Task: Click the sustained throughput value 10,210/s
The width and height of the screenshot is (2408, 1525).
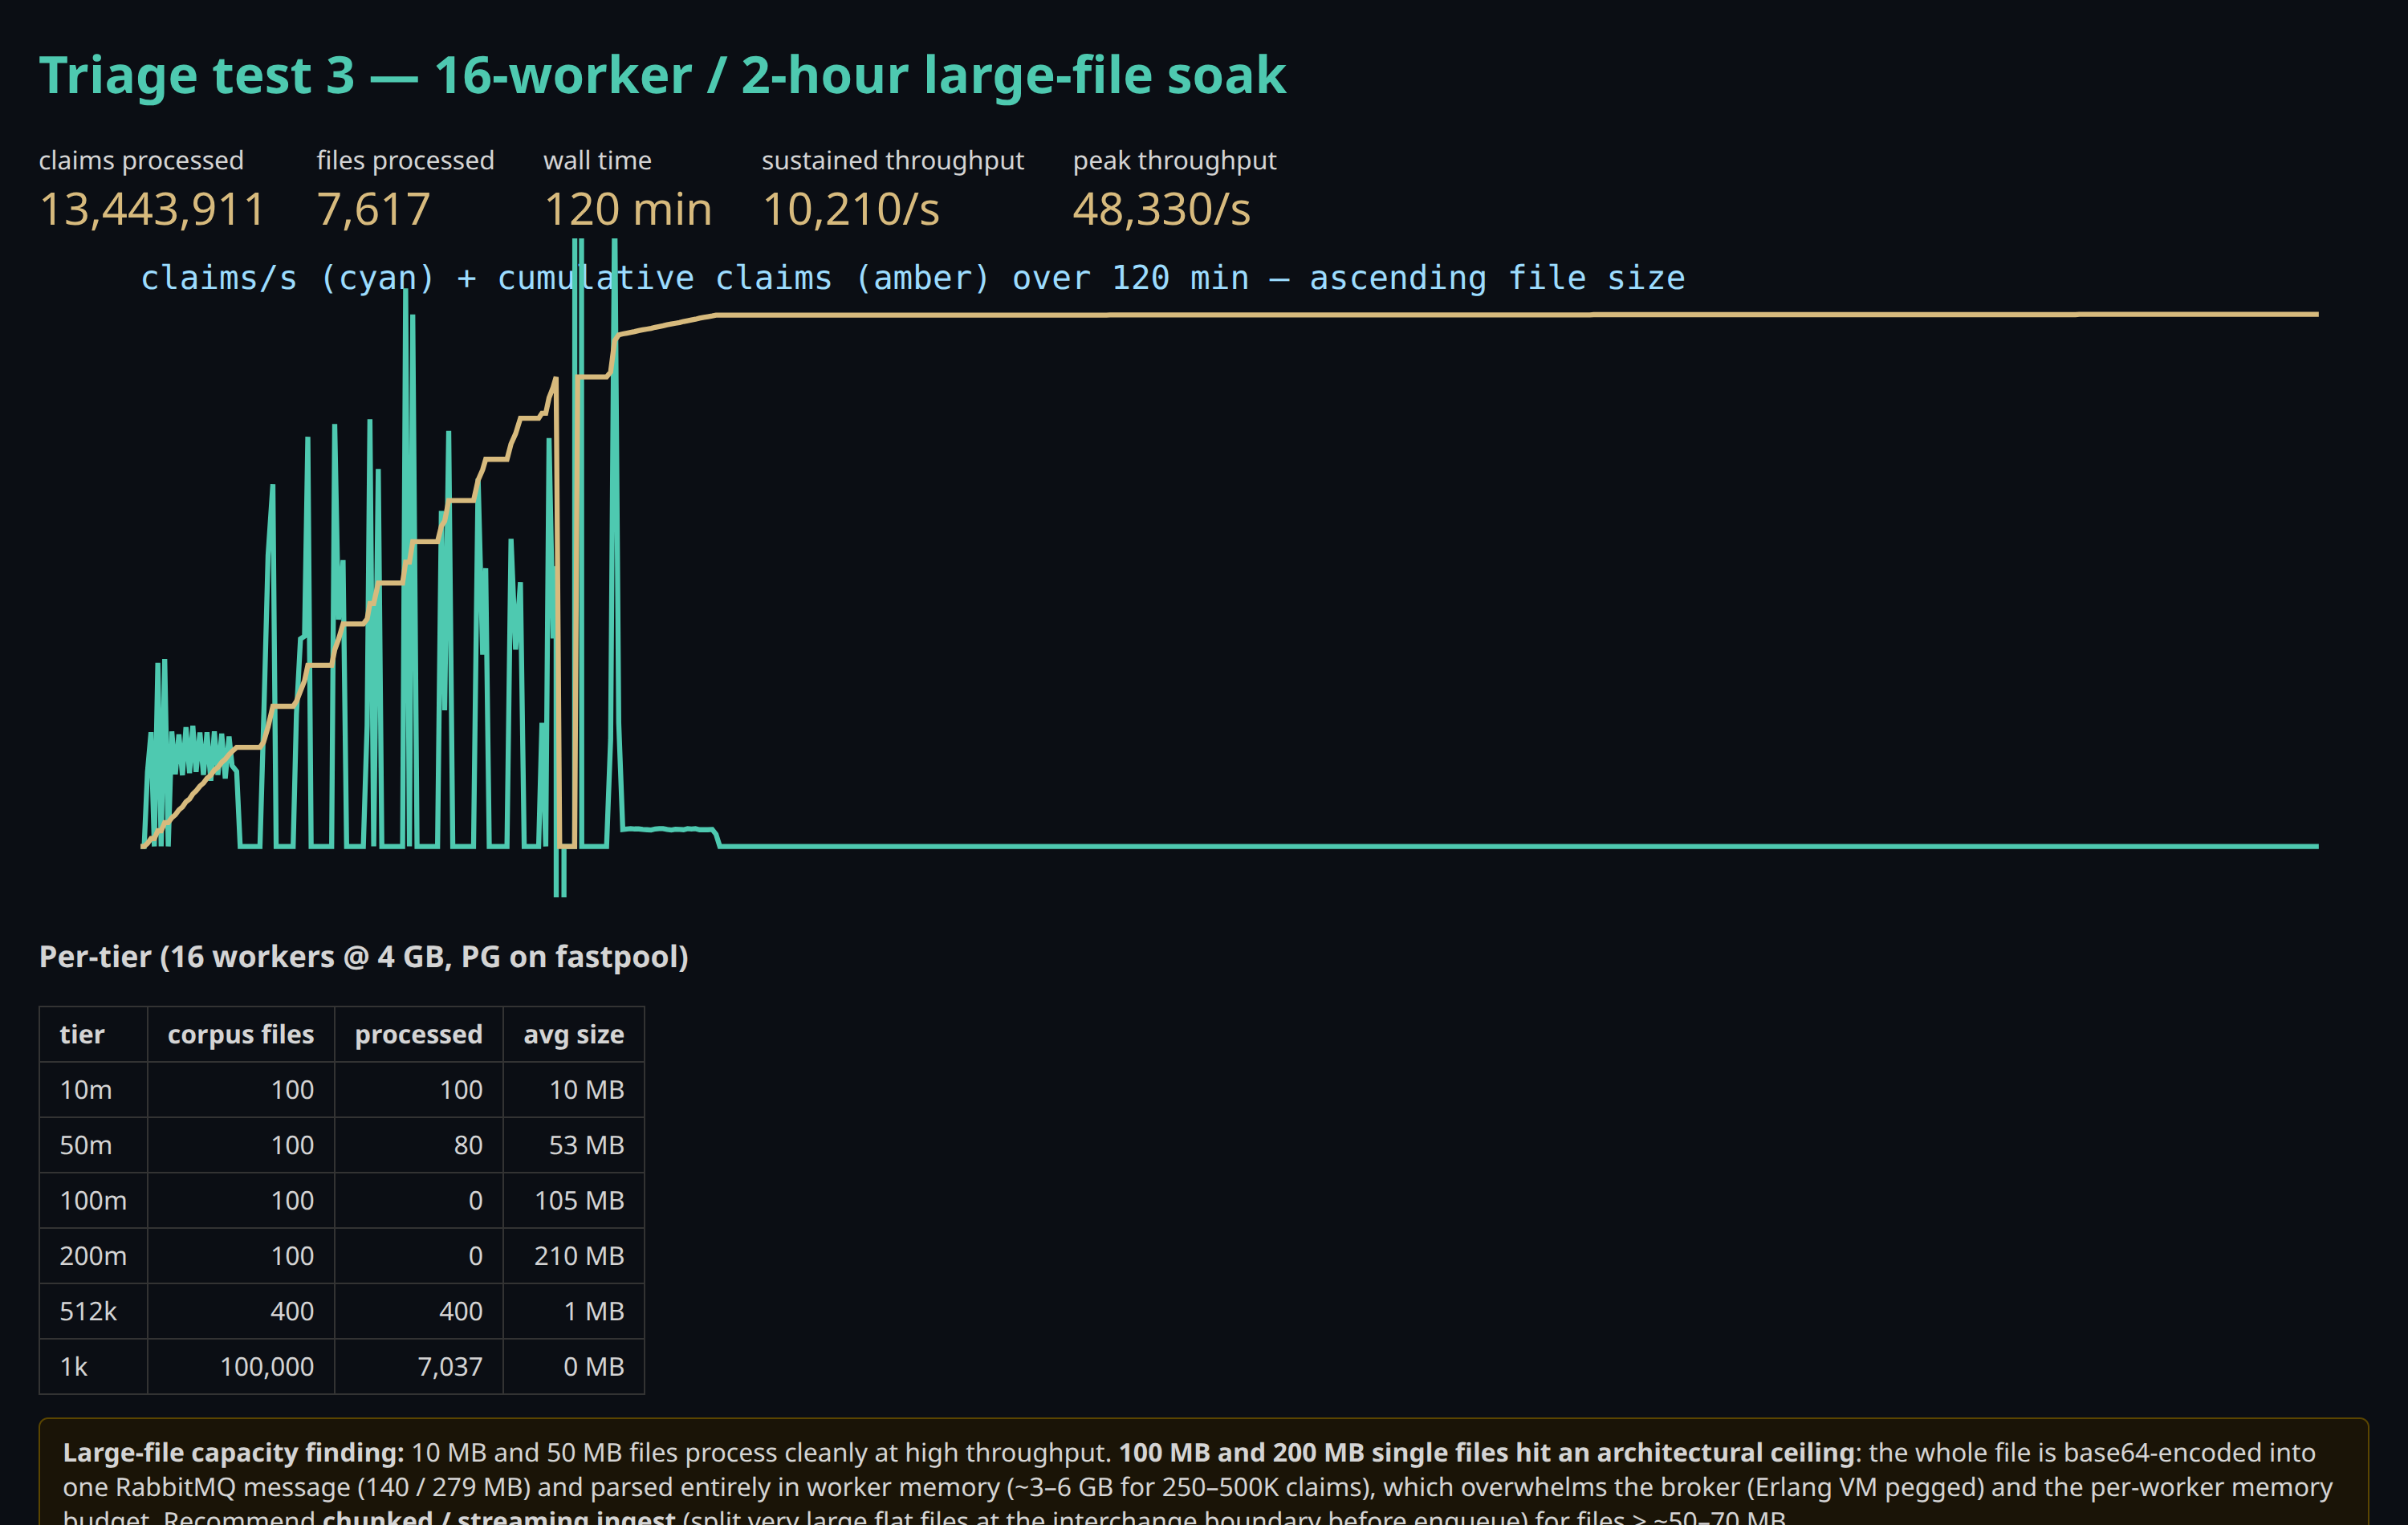Action: 851,209
